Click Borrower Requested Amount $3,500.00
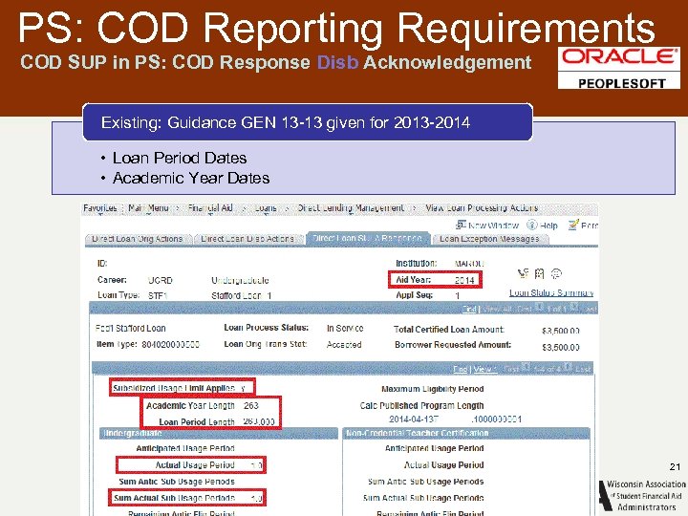The height and width of the screenshot is (516, 688). (561, 348)
